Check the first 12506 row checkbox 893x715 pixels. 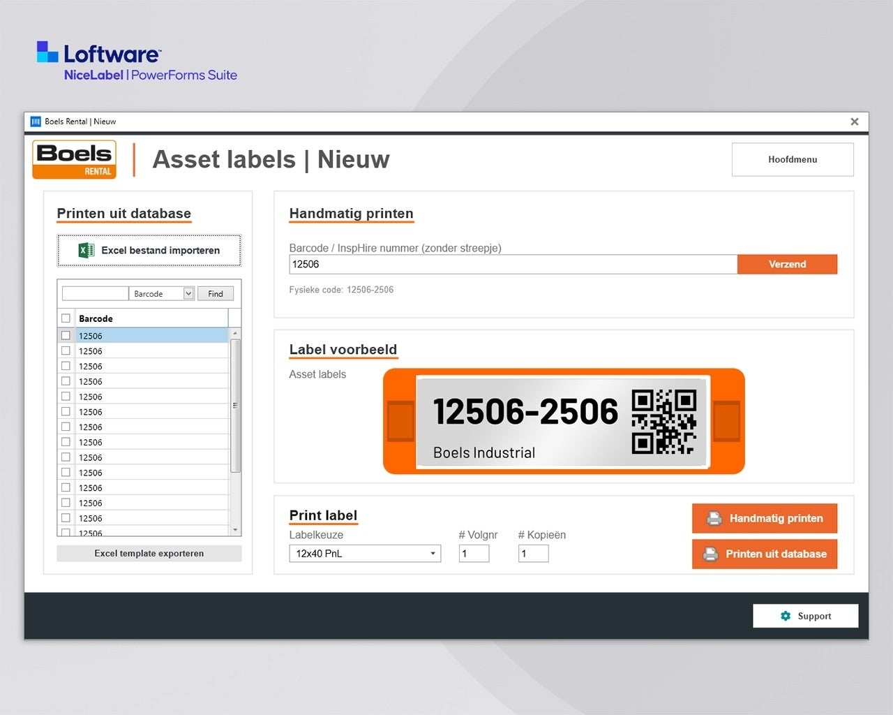tap(66, 336)
